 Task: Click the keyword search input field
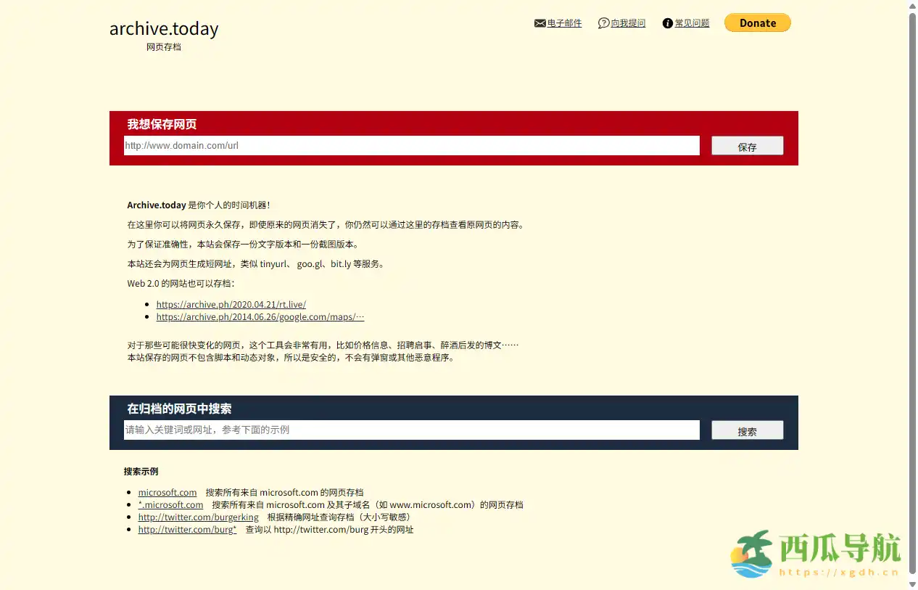pos(411,430)
